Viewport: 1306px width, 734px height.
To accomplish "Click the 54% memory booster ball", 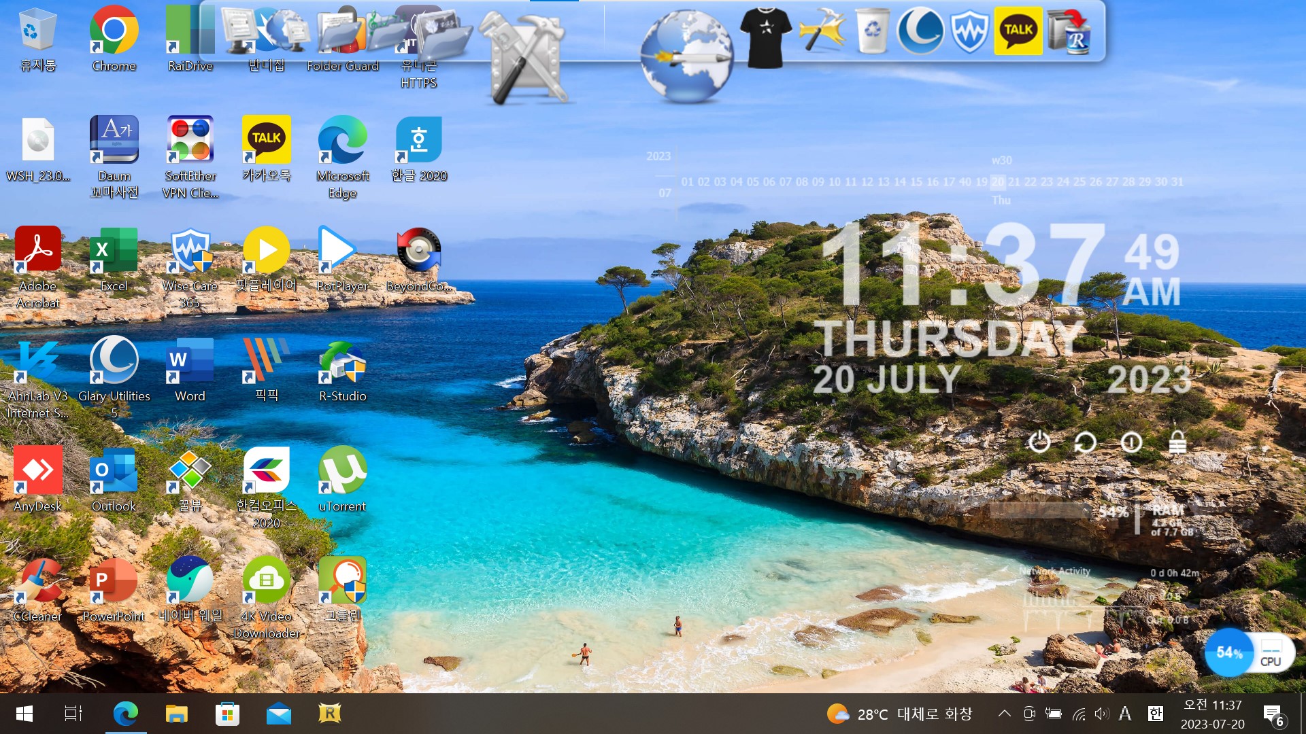I will point(1229,652).
